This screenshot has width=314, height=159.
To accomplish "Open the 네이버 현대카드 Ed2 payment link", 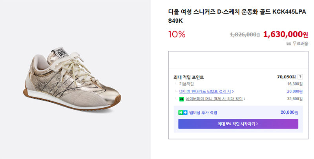I will [x=205, y=91].
